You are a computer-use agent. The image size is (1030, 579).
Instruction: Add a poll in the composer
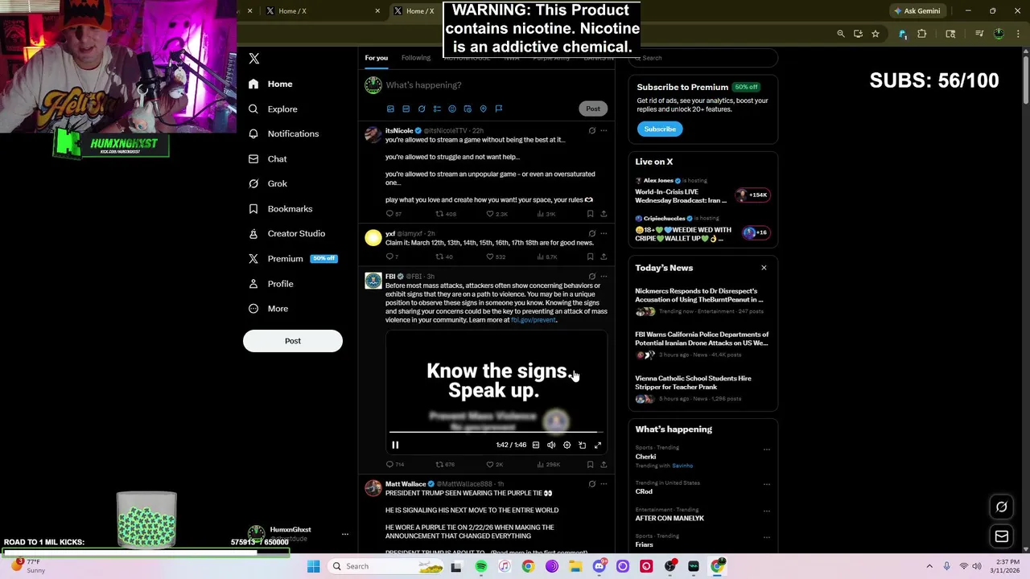437,109
